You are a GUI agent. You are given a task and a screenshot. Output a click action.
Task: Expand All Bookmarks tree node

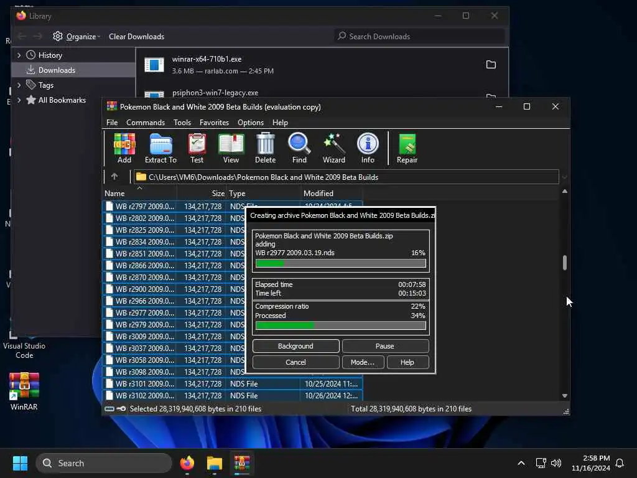tap(19, 100)
